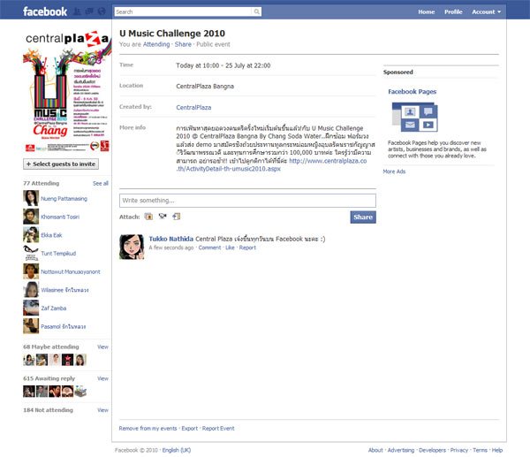Click Remove from my events
This screenshot has width=530, height=457.
[148, 428]
